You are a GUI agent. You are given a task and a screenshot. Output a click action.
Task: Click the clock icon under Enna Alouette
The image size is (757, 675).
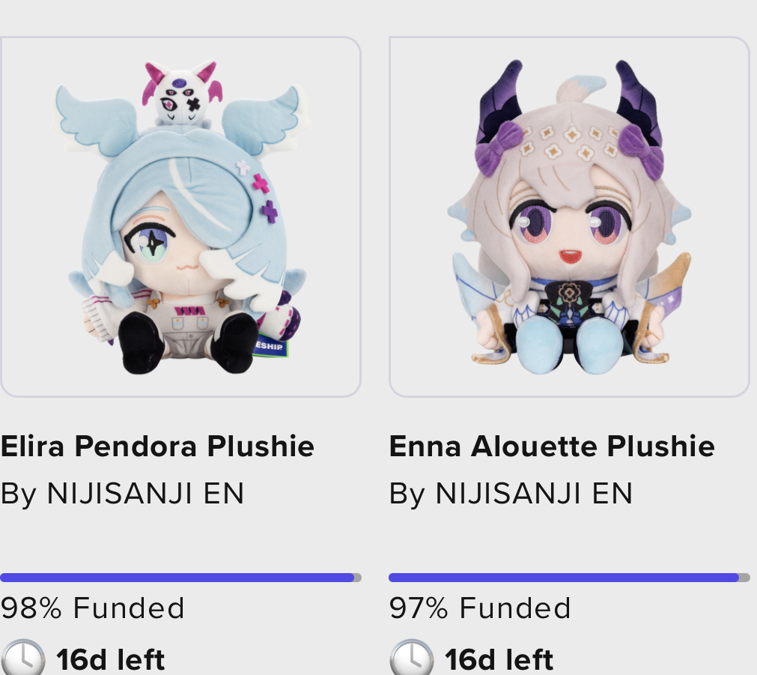tap(411, 659)
